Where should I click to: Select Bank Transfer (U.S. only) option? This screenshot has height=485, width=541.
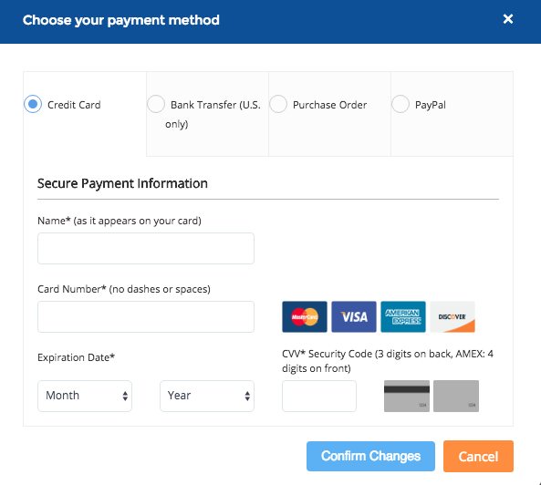pos(156,104)
